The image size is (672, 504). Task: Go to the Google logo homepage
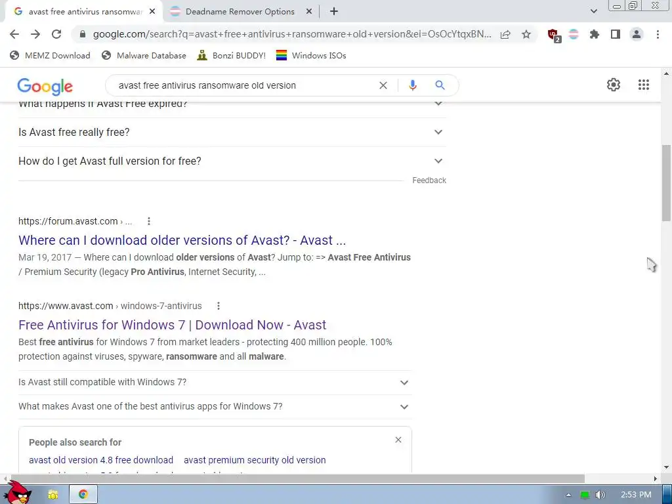(x=45, y=86)
